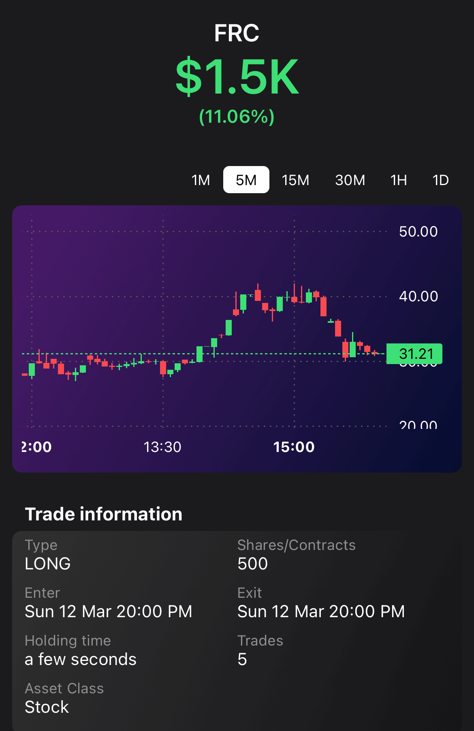
Task: Switch to the 1M timeframe
Action: click(x=201, y=180)
